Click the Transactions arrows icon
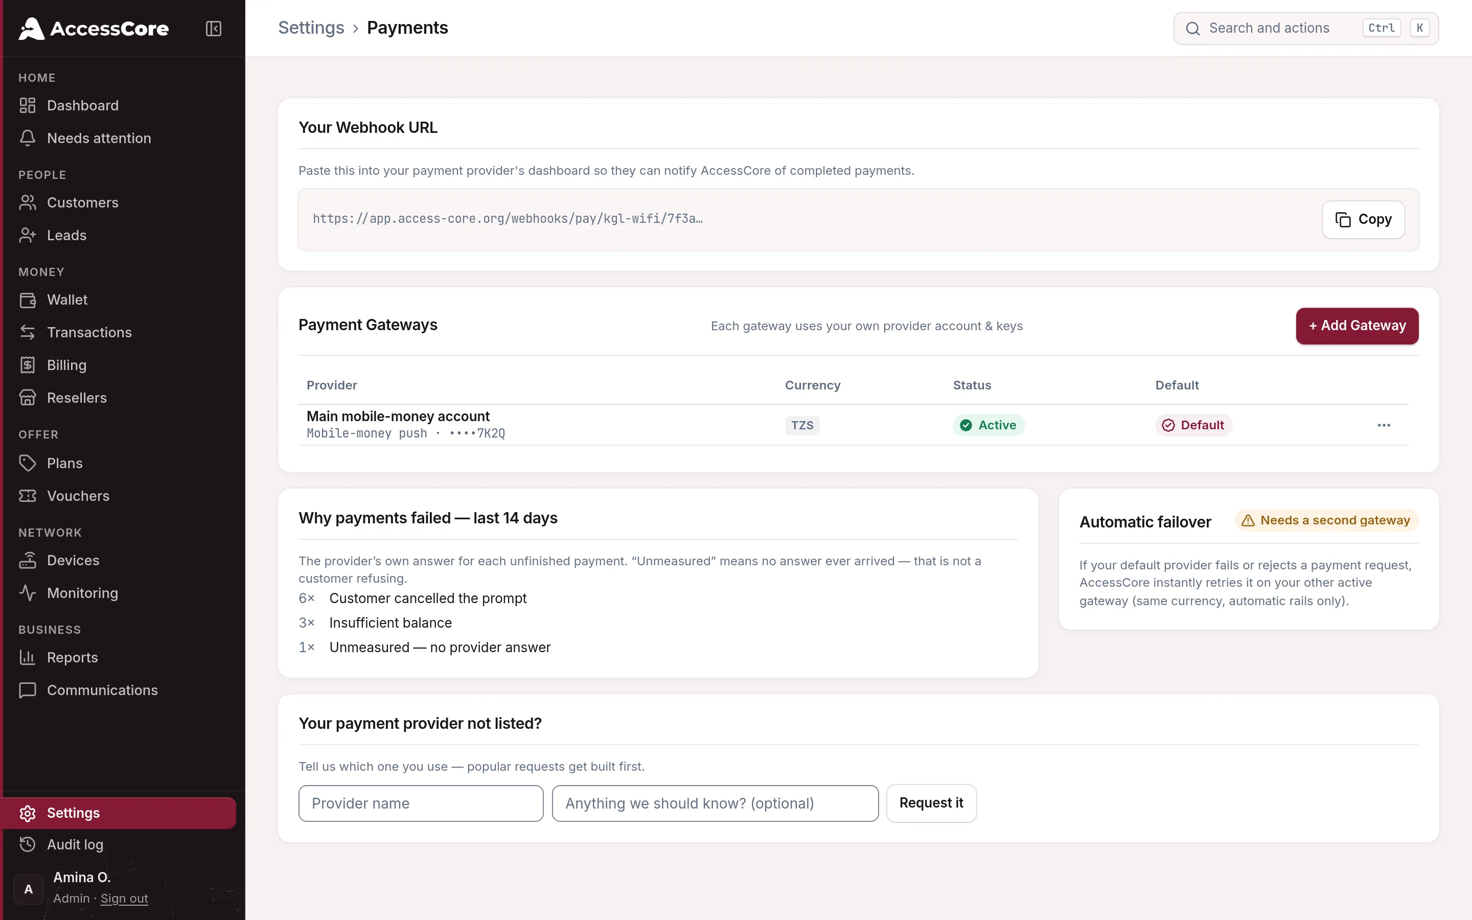This screenshot has height=920, width=1472. [x=28, y=332]
